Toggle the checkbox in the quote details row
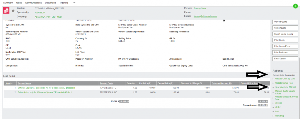This screenshot has height=119, width=300. coord(224,20)
